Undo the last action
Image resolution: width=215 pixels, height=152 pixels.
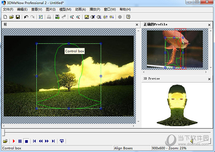tap(26, 17)
